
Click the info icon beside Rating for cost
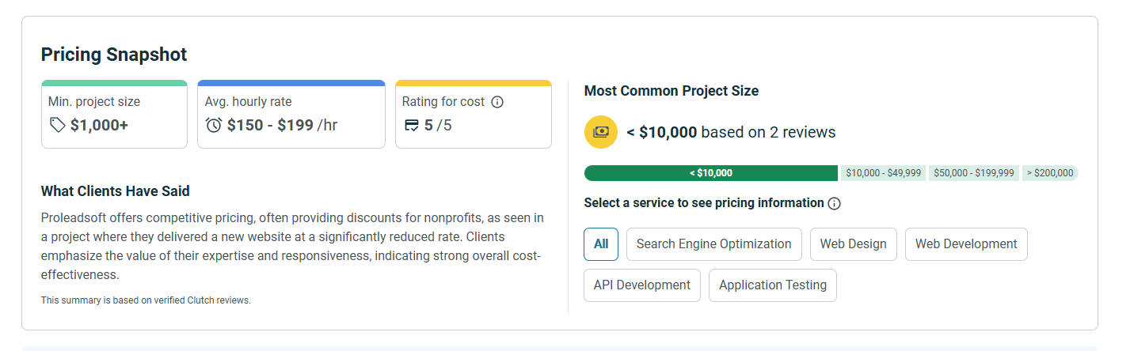click(x=497, y=102)
